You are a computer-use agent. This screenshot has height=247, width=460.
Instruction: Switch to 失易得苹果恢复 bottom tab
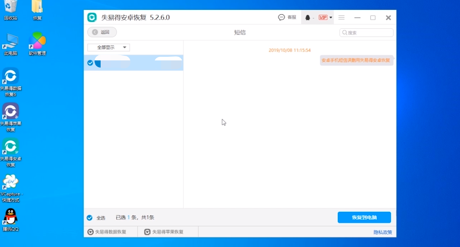[164, 232]
